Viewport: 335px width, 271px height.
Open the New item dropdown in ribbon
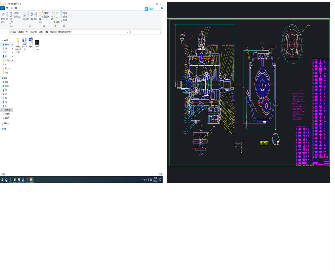pos(46,13)
